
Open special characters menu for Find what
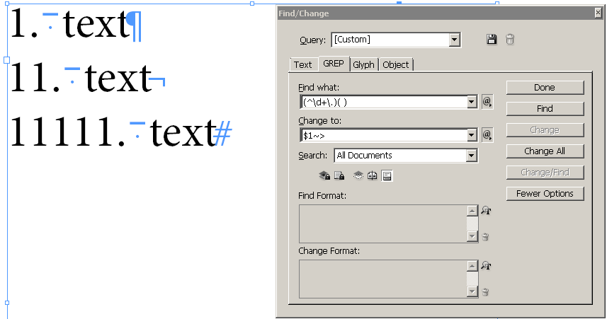(487, 102)
